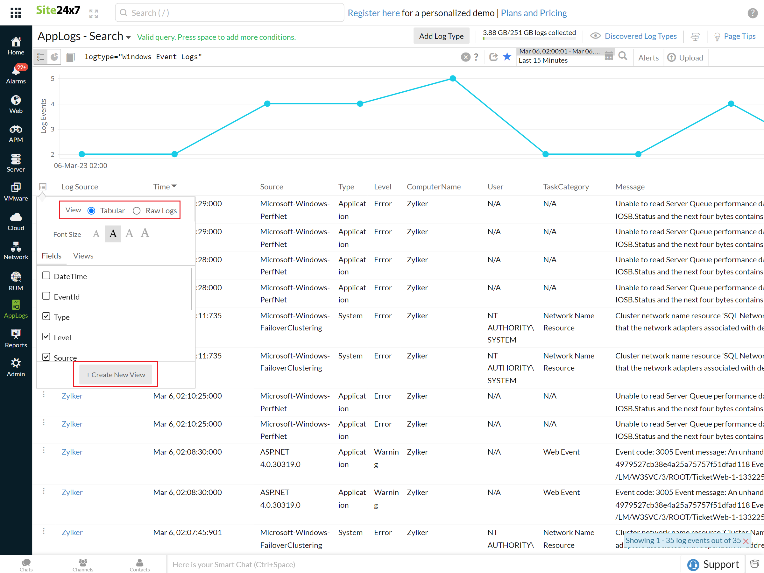Click the Create New View button
Screen dimensions: 764x573
115,374
